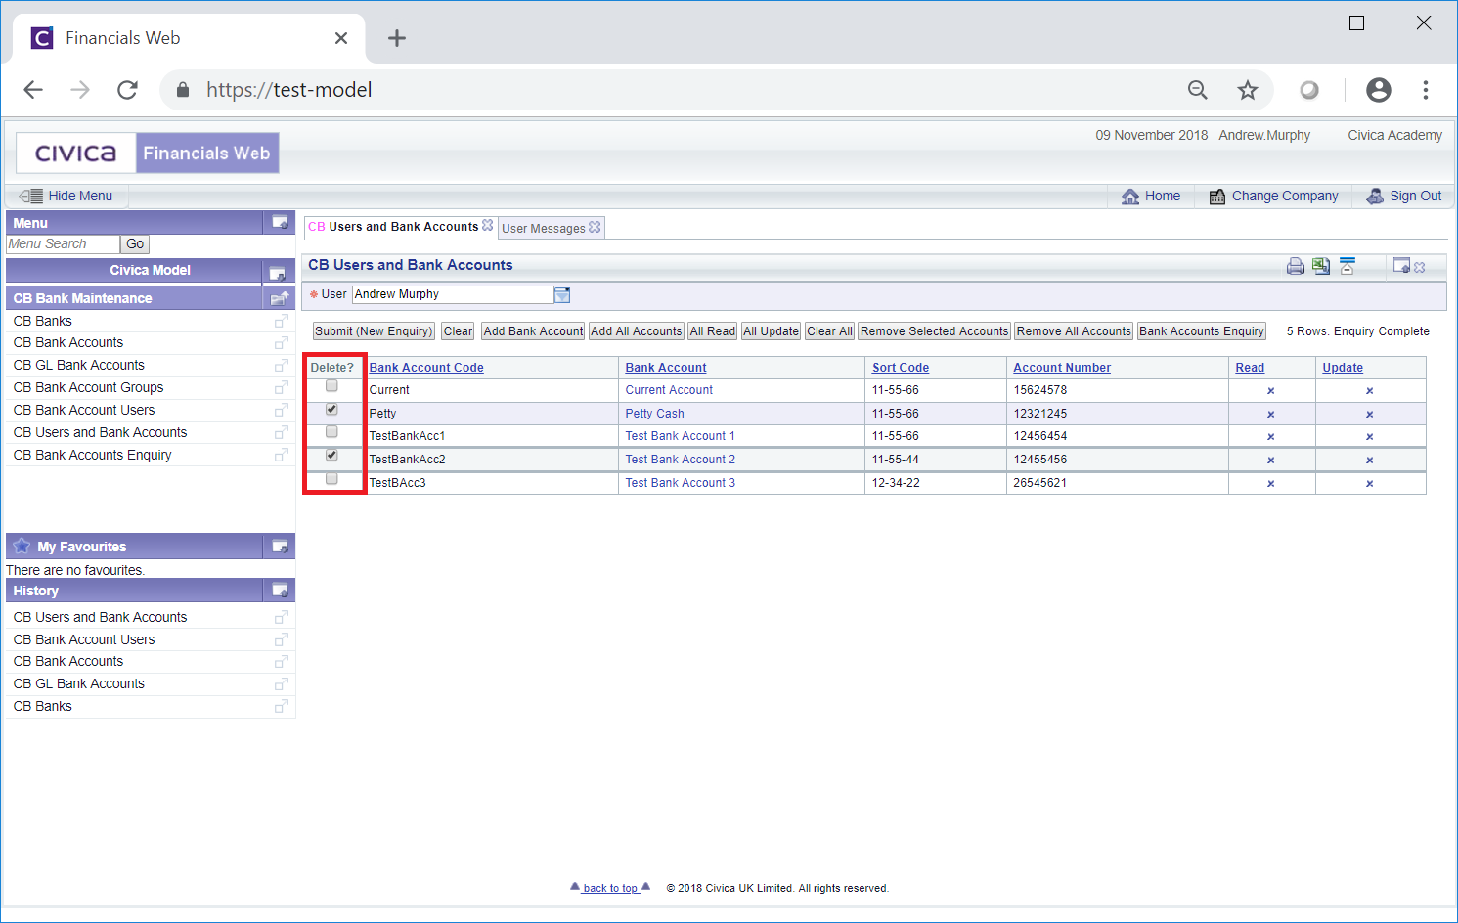This screenshot has height=923, width=1458.
Task: Click the back to top link
Action: [x=610, y=888]
